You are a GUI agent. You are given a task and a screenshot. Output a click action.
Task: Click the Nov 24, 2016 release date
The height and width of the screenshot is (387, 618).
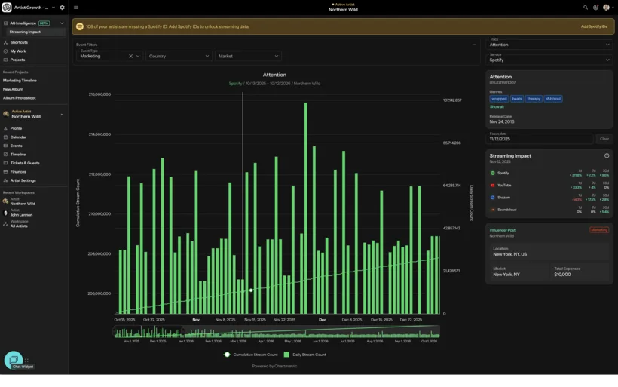coord(502,122)
